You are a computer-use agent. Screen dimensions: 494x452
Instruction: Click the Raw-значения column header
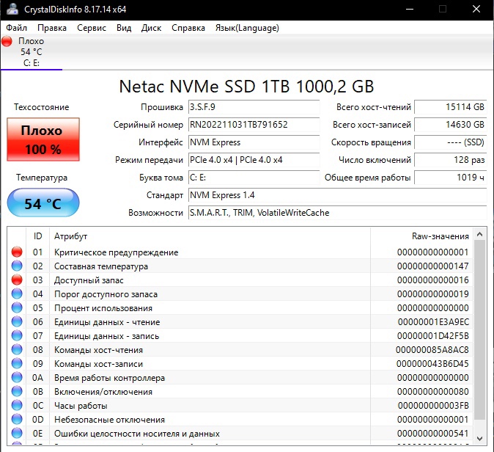coord(440,236)
